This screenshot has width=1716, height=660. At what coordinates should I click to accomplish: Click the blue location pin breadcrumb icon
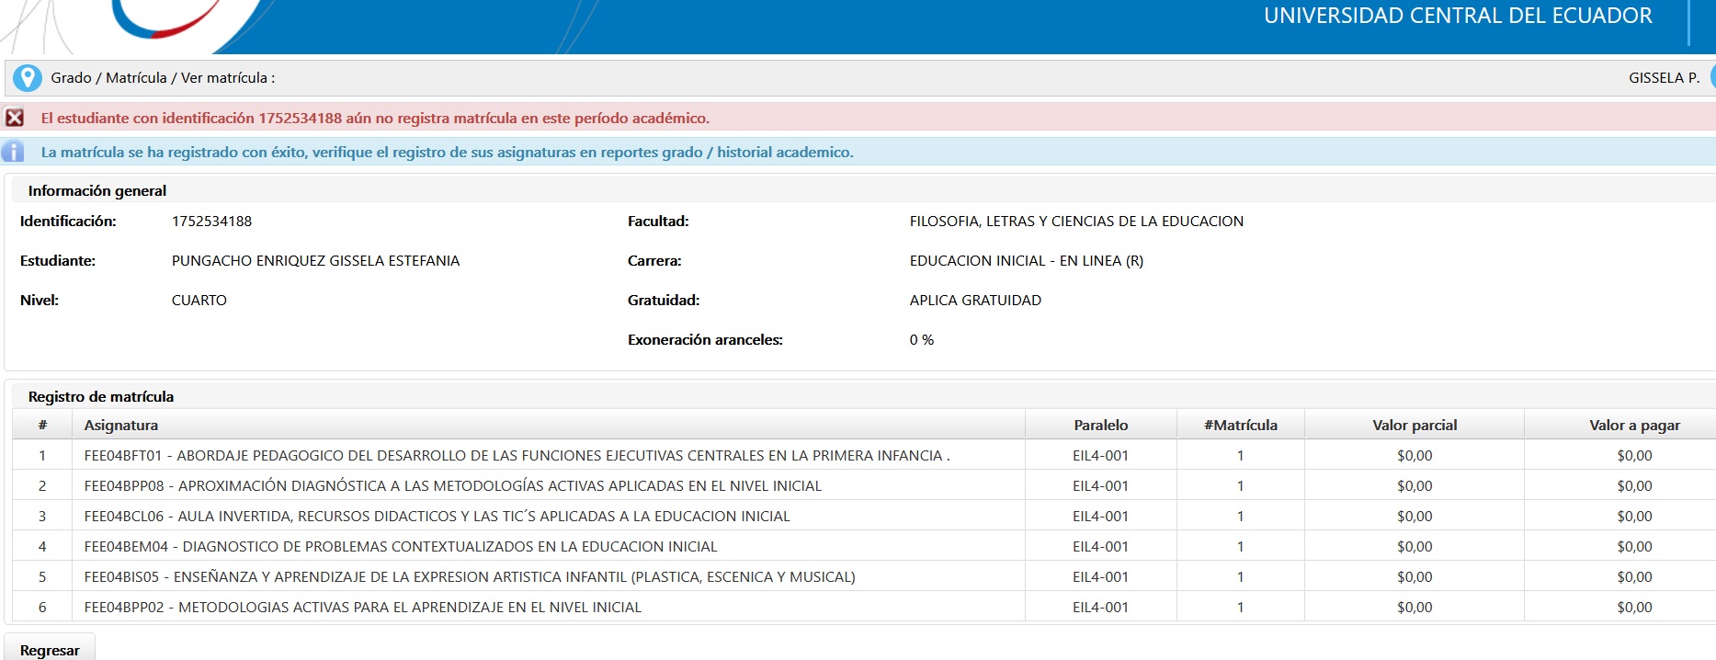[x=28, y=78]
